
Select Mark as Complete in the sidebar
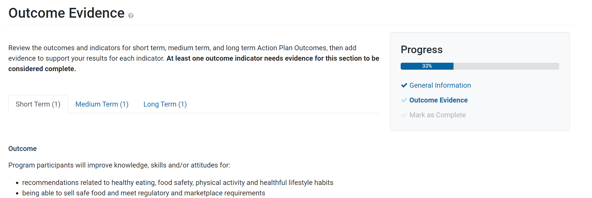click(x=437, y=115)
